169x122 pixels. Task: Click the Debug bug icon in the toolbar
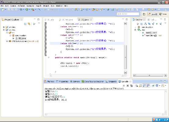click(21, 9)
